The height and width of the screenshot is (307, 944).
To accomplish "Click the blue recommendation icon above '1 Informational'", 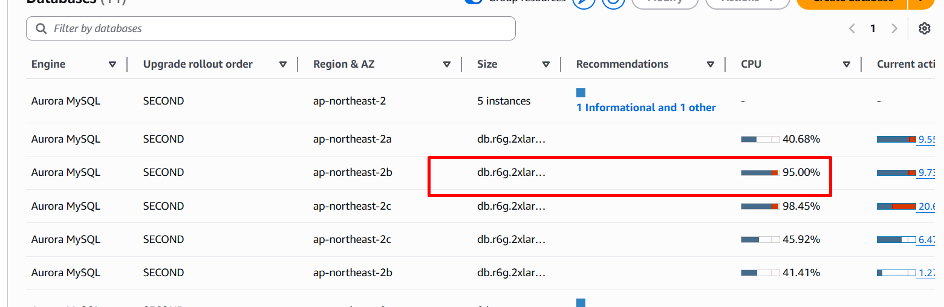I will point(581,92).
